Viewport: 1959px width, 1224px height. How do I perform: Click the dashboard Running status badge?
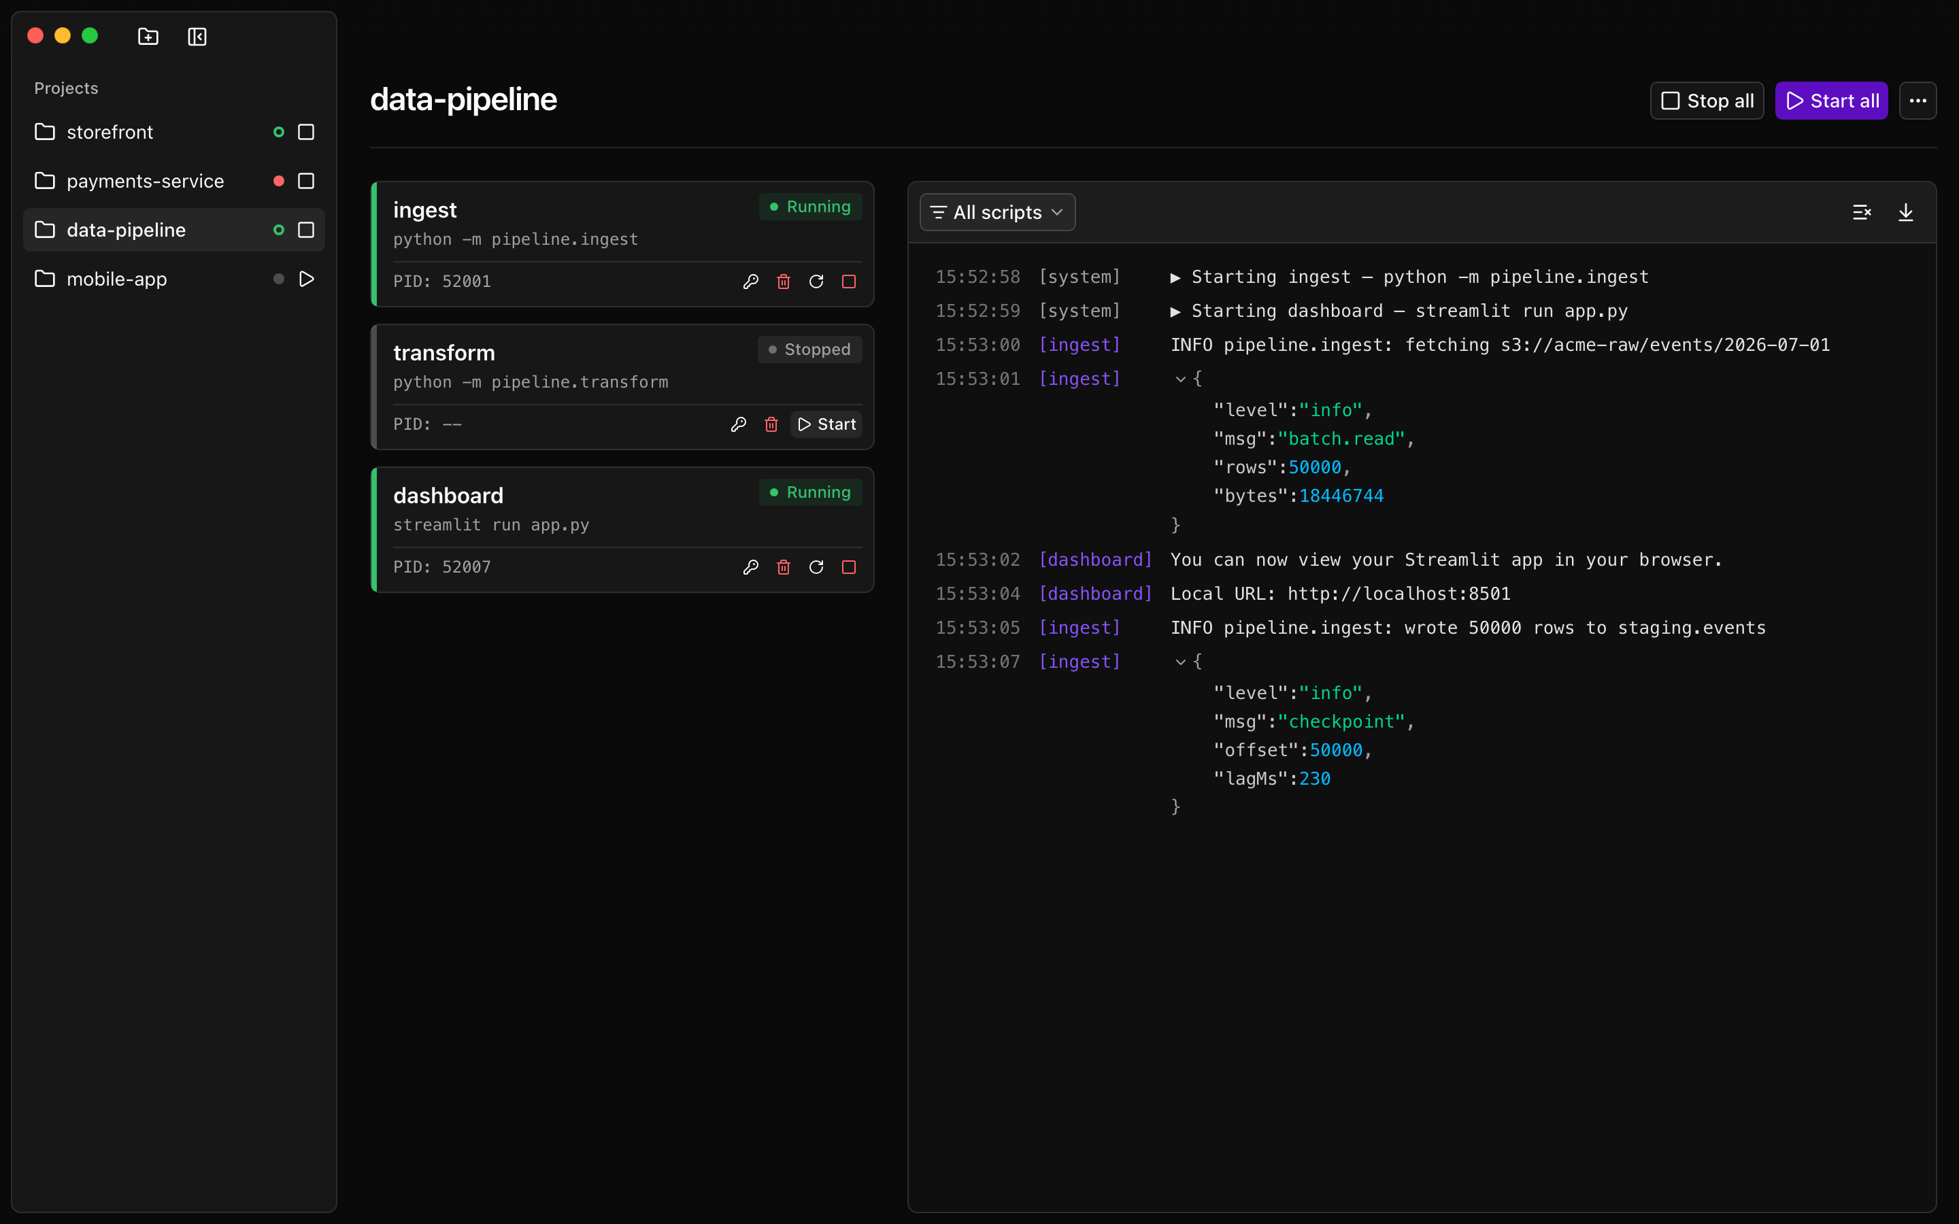810,492
